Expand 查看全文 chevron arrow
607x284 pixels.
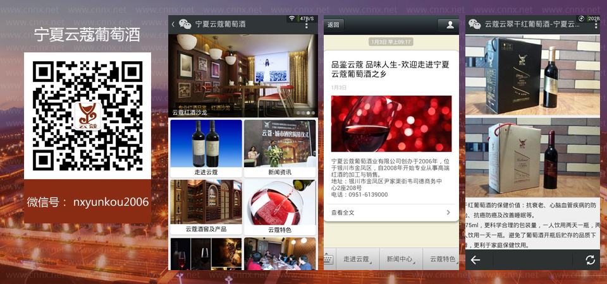[448, 213]
